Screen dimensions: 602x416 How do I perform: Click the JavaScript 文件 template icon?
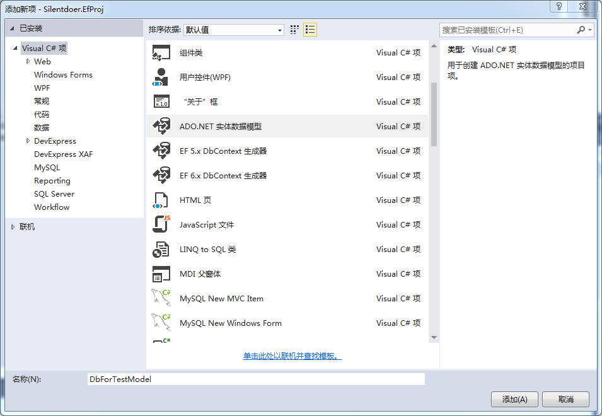pos(161,224)
